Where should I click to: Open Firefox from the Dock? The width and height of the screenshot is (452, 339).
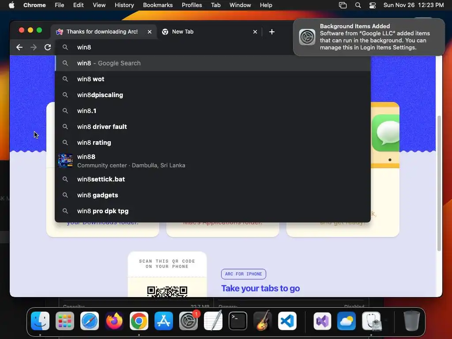click(114, 321)
